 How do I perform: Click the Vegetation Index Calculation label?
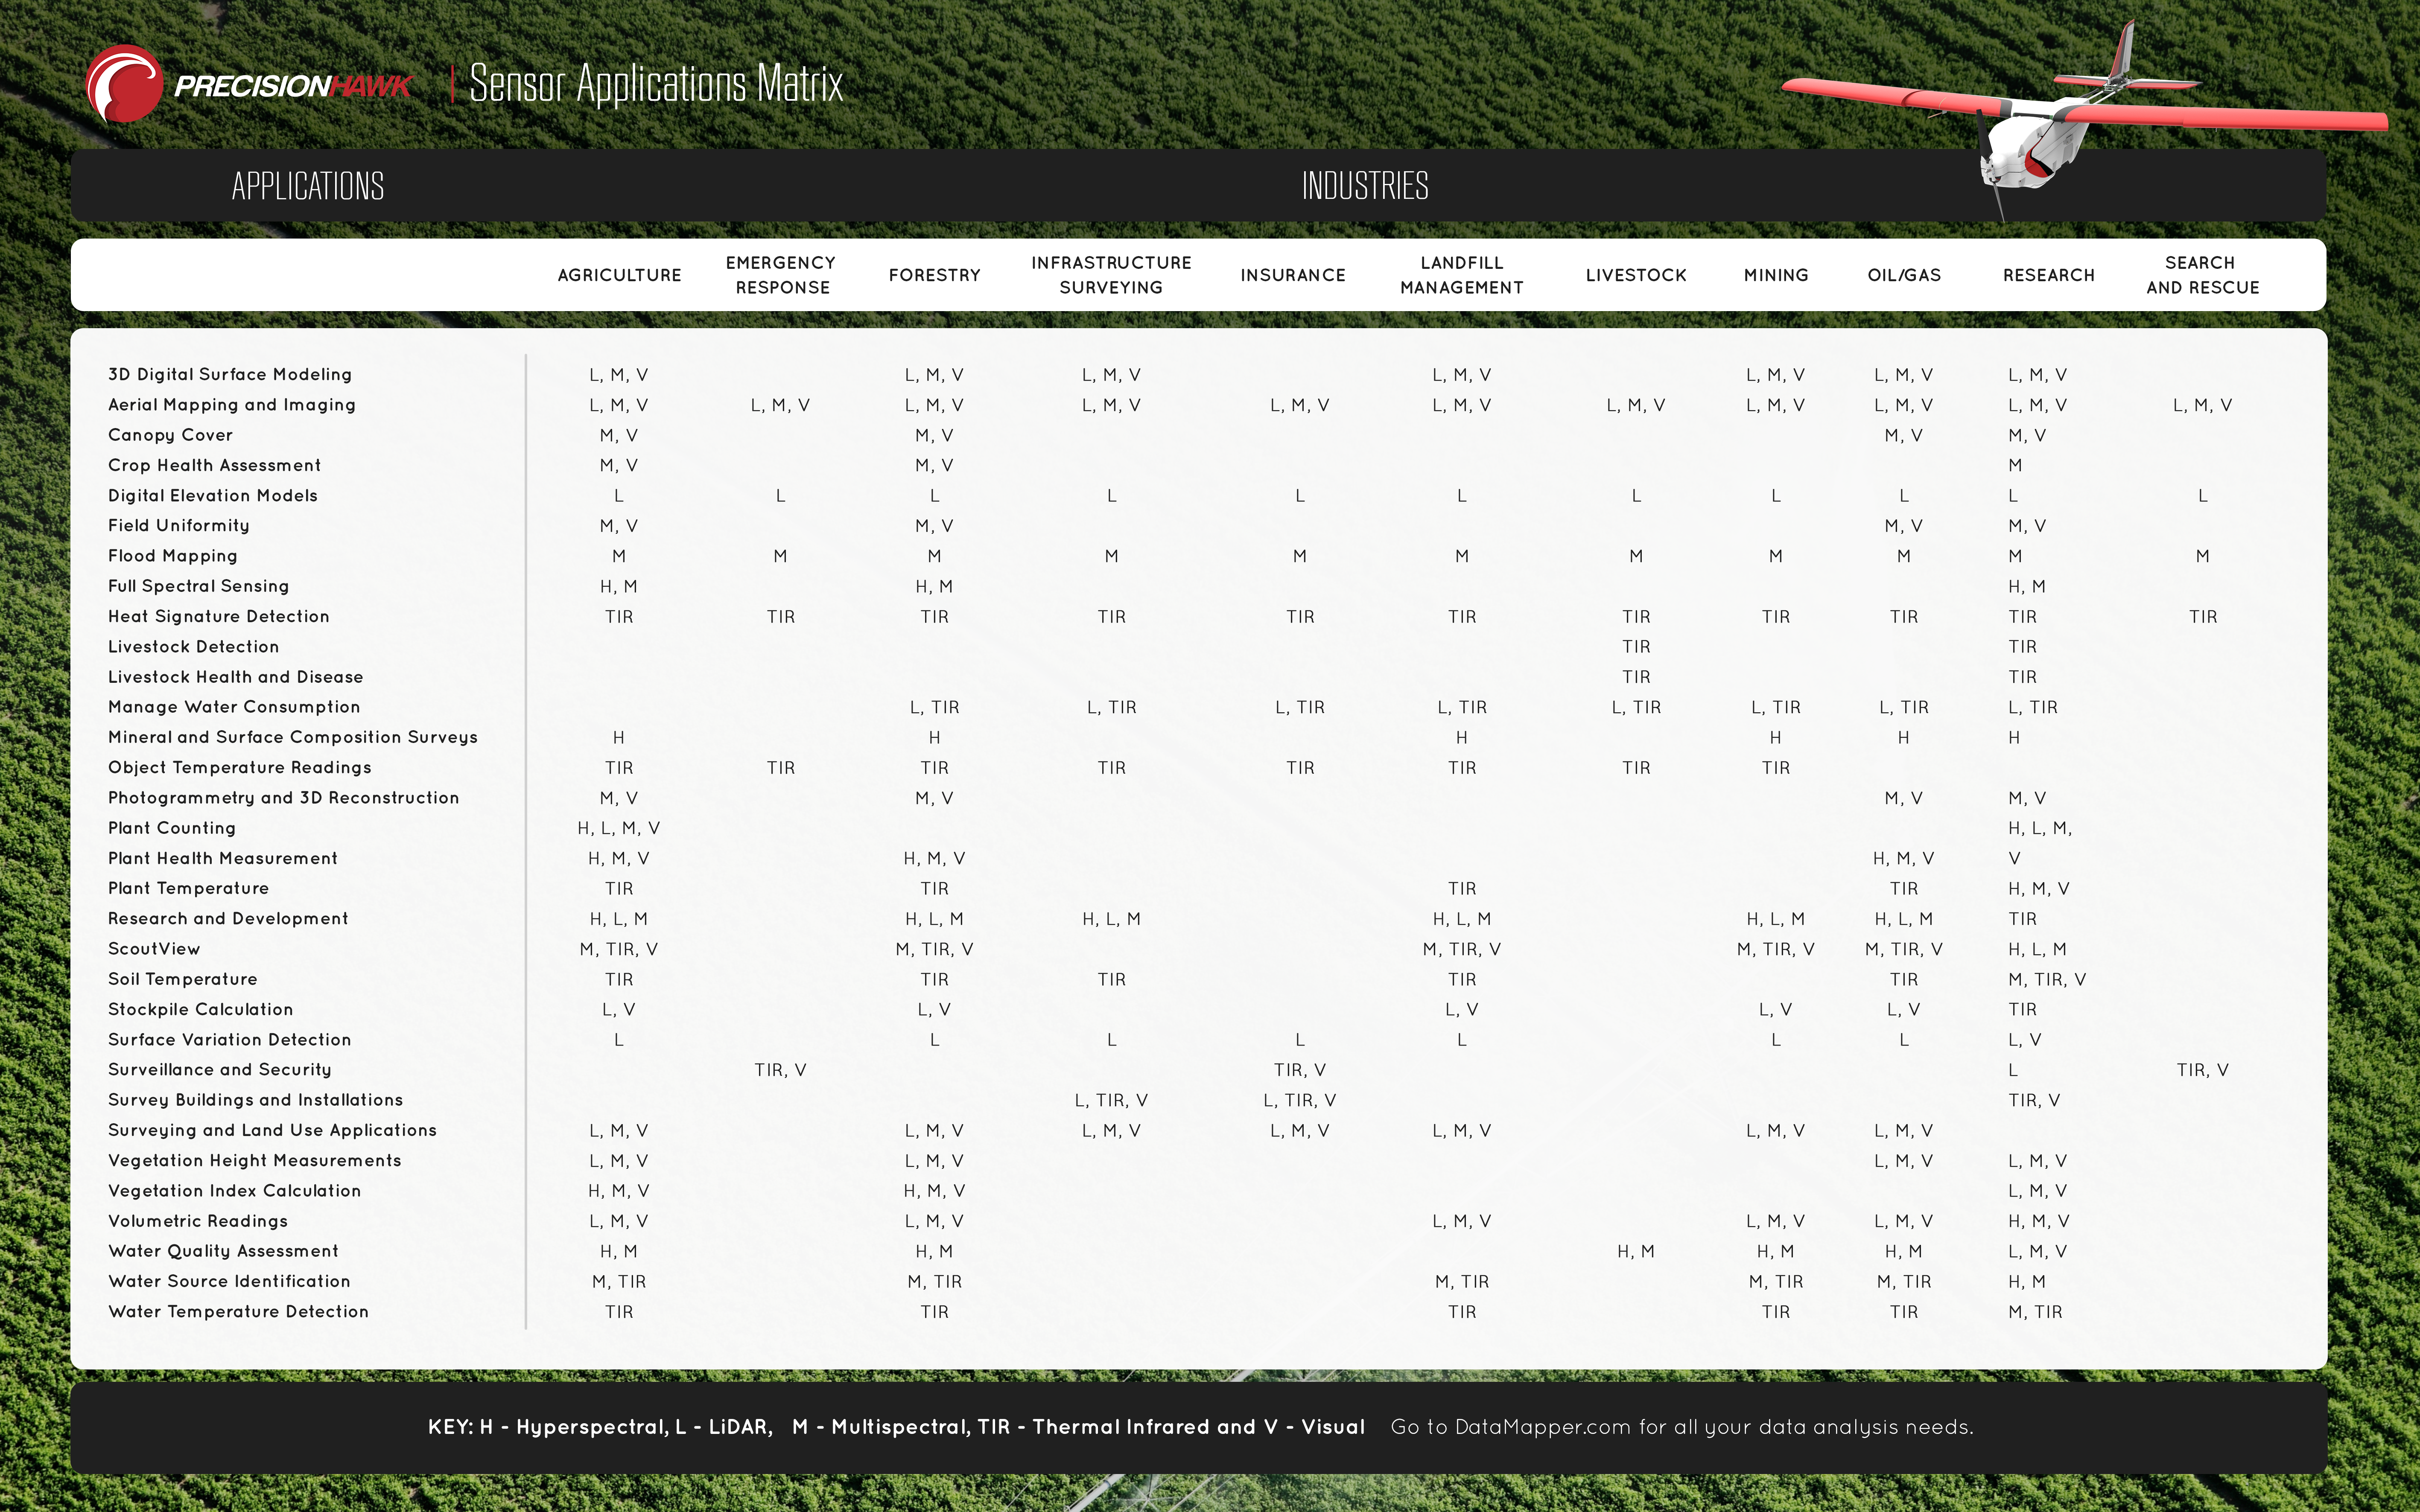point(235,1191)
